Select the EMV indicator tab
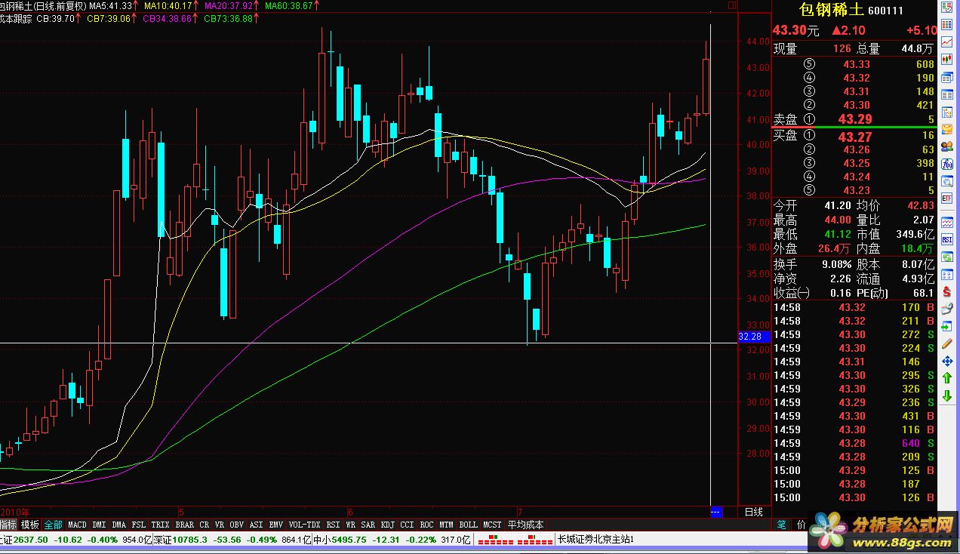Image resolution: width=960 pixels, height=554 pixels. [276, 524]
